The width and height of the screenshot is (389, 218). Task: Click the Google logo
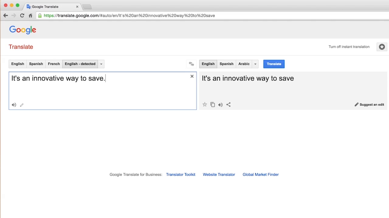pos(22,30)
